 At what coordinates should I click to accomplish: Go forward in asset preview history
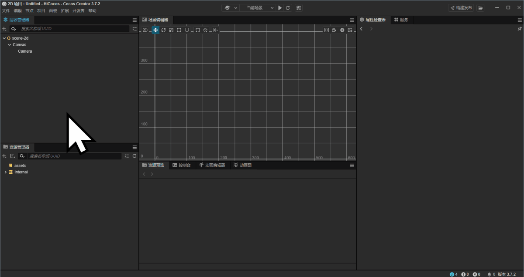(152, 174)
